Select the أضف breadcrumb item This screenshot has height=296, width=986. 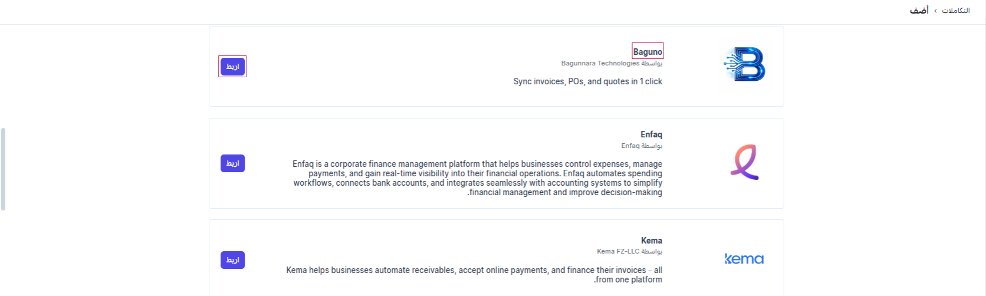[x=919, y=11]
